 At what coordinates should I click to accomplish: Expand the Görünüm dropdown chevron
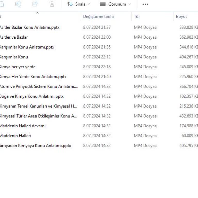click(x=129, y=4)
